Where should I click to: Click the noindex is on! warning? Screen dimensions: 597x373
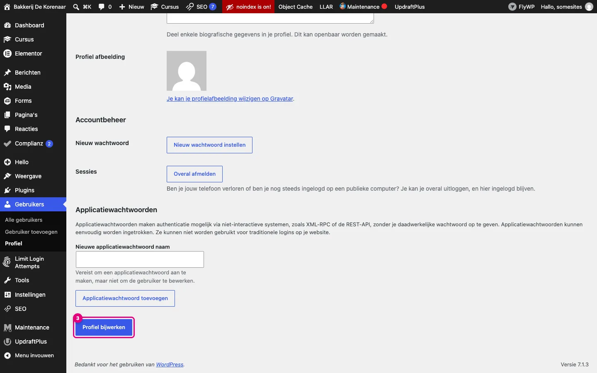[249, 7]
